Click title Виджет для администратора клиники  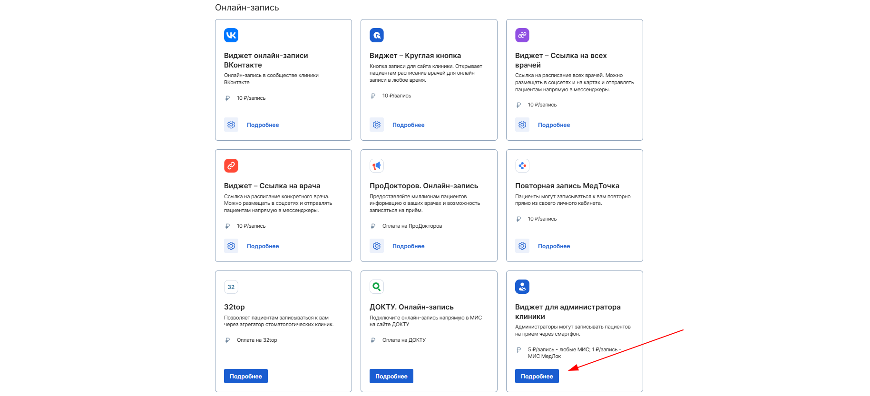[x=568, y=312]
